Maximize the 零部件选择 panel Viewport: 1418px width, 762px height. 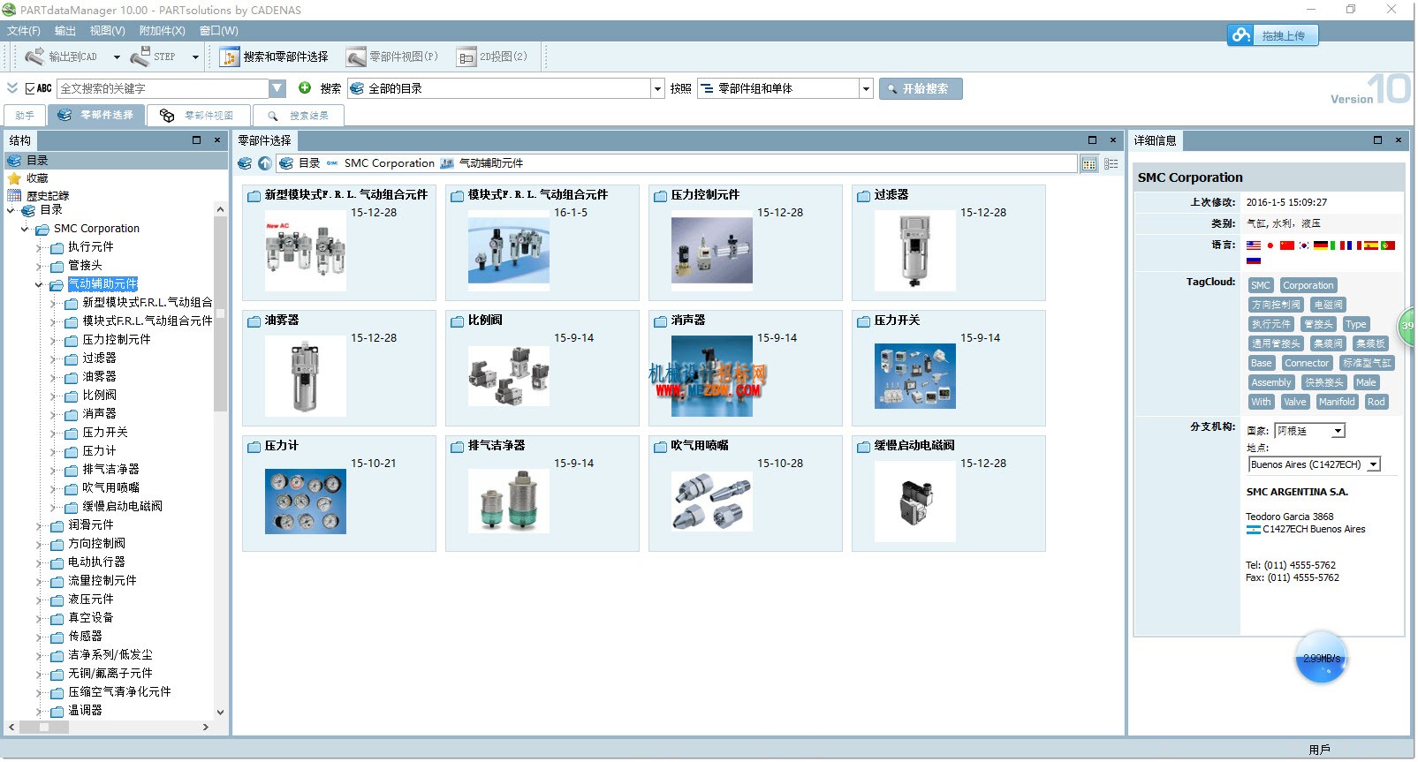[1092, 140]
